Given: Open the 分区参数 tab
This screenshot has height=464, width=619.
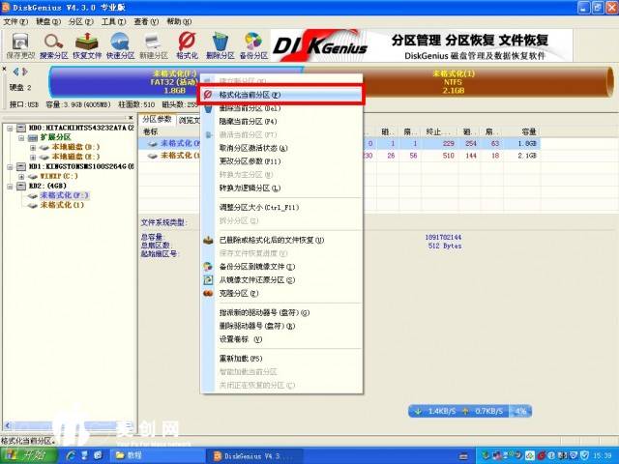Looking at the screenshot, I should coord(158,119).
